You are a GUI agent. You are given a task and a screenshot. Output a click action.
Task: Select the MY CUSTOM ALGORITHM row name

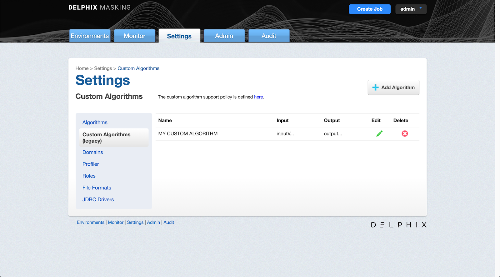[188, 133]
